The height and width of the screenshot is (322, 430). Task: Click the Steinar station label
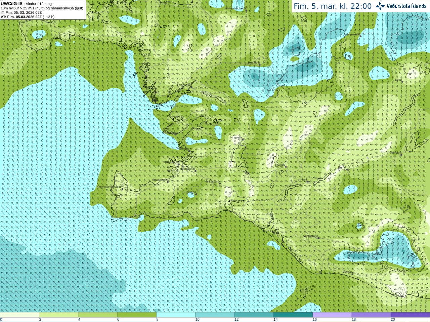point(347,272)
